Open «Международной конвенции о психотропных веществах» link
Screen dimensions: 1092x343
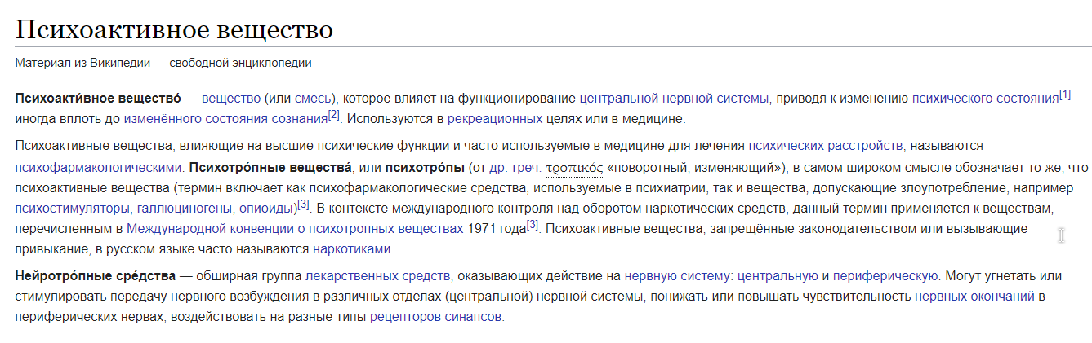click(x=292, y=228)
